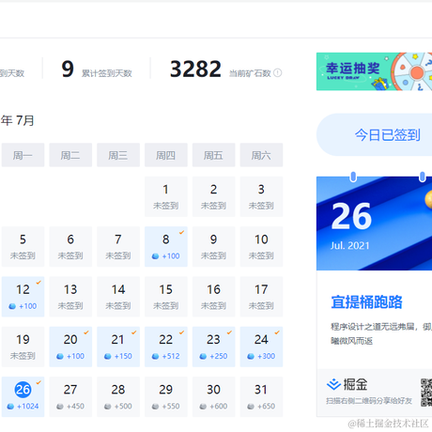This screenshot has width=432, height=432.
Task: Click the 扫描右侧二维码分享给好友 text
Action: [369, 401]
